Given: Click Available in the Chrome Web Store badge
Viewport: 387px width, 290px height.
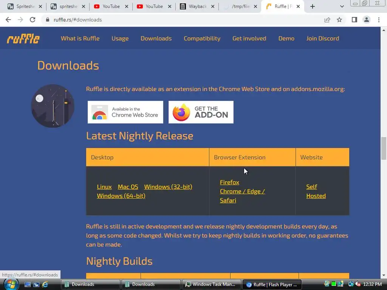Looking at the screenshot, I should point(125,112).
